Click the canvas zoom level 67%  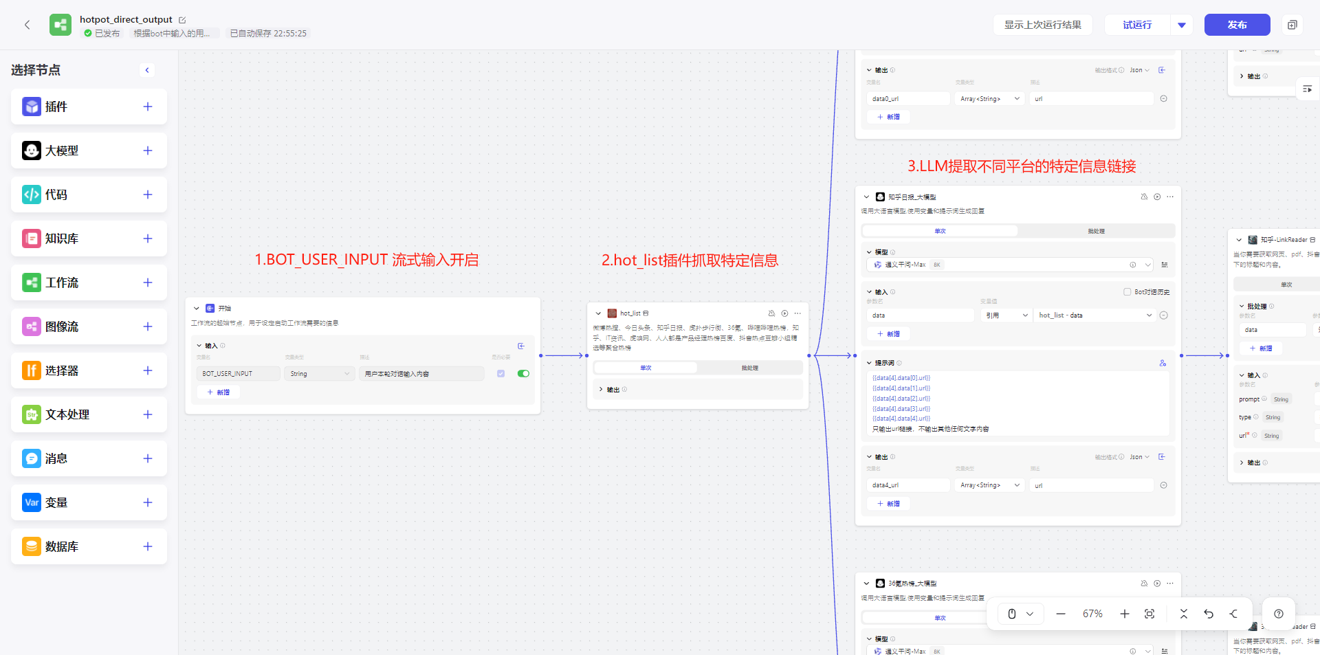pos(1092,614)
